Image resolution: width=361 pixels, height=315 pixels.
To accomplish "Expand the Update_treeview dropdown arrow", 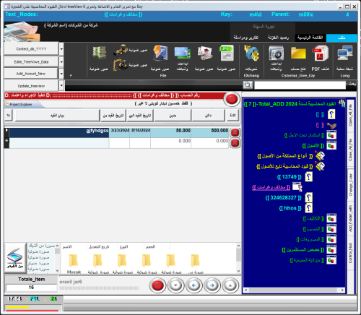I will click(61, 85).
